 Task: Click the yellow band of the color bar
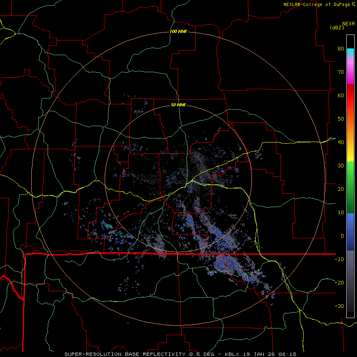coord(350,155)
